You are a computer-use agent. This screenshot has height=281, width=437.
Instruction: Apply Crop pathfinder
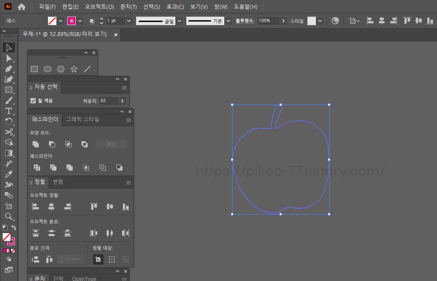pos(86,168)
